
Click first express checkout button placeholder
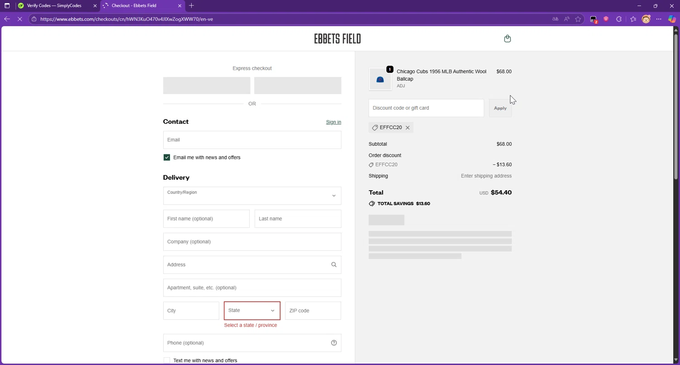coord(207,86)
